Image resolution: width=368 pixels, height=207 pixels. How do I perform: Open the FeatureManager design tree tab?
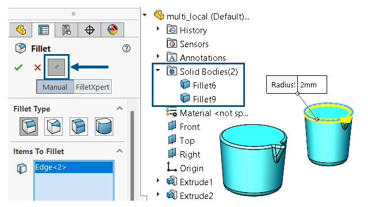[21, 30]
